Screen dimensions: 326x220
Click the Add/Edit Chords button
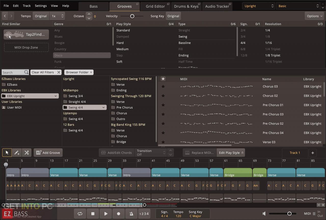click(x=116, y=153)
